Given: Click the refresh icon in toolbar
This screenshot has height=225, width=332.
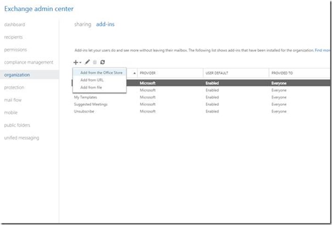Looking at the screenshot, I should point(102,62).
